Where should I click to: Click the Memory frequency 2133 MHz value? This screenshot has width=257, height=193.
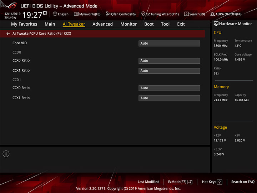[x=221, y=100]
